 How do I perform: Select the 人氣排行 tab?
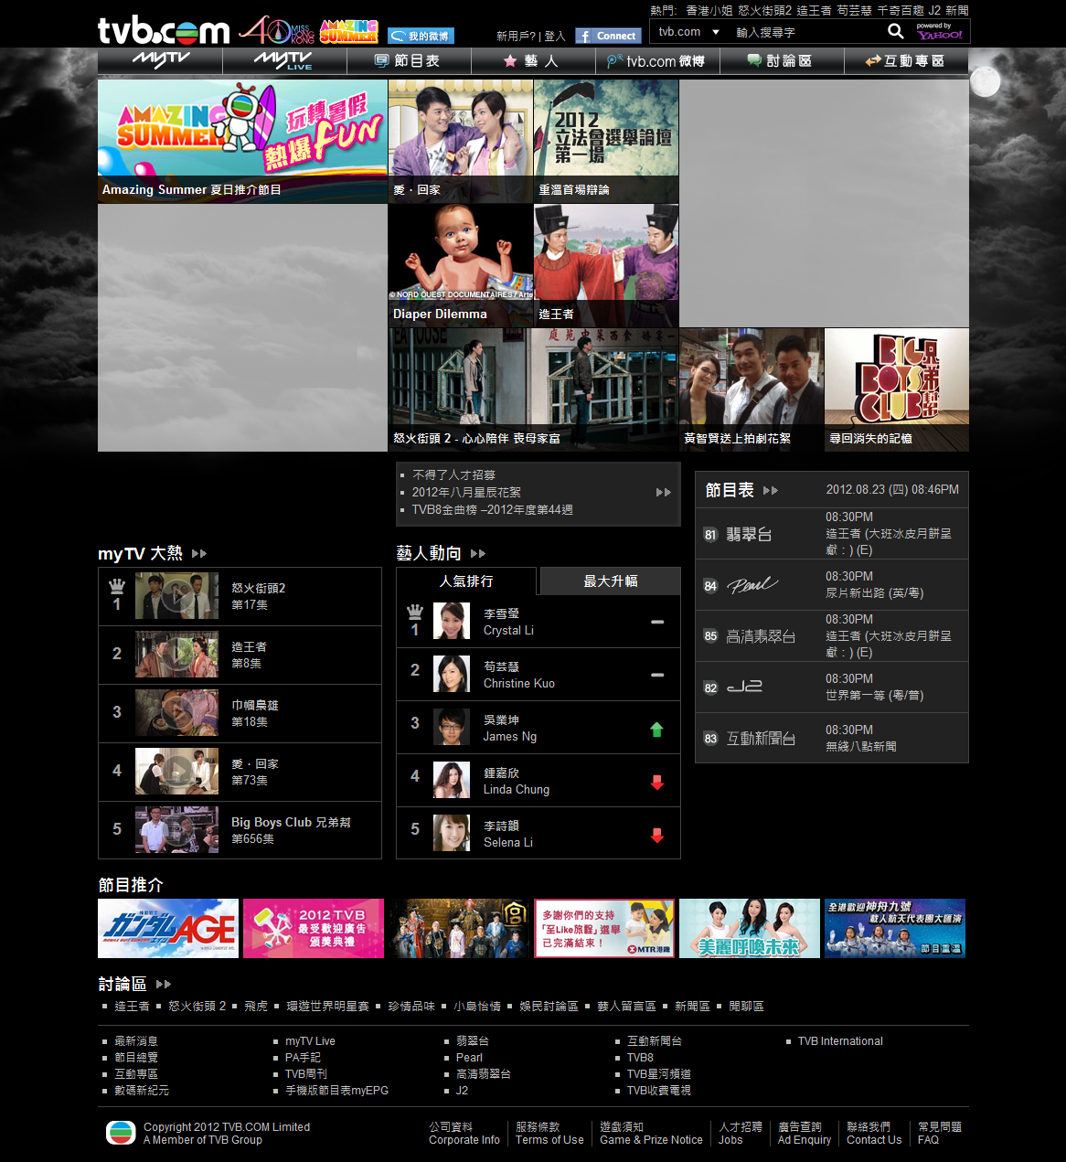point(466,581)
